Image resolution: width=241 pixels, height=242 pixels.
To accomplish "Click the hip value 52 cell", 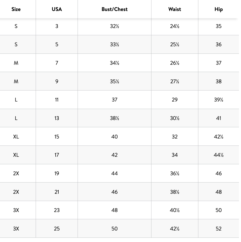I will (x=219, y=229).
